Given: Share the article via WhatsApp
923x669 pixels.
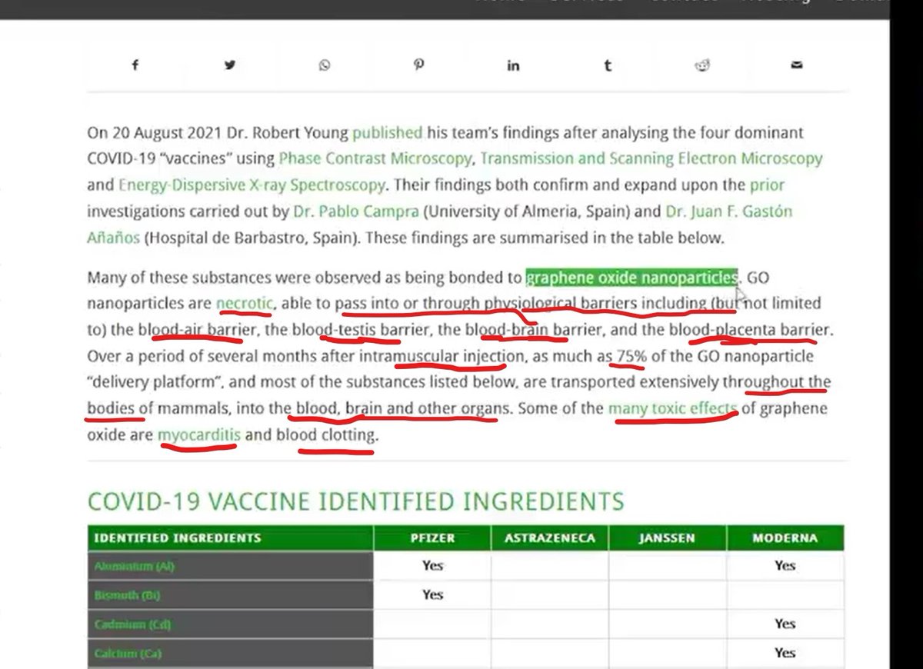Looking at the screenshot, I should (324, 65).
